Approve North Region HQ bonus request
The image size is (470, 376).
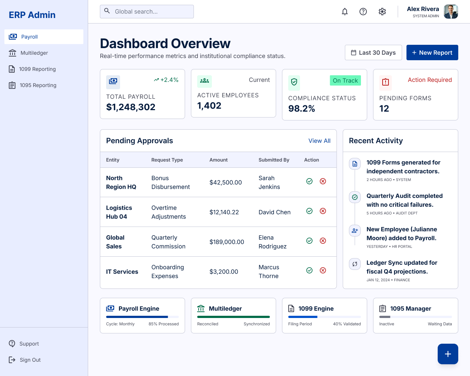310,181
